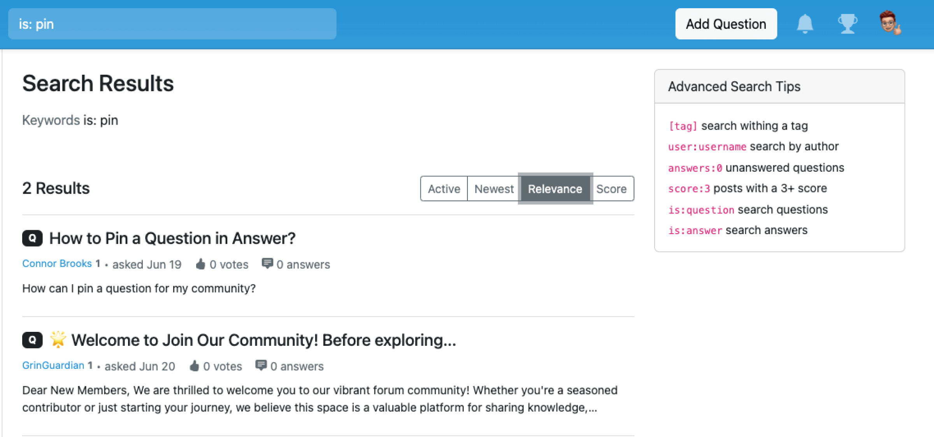
Task: Sort results by Newest
Action: click(493, 189)
